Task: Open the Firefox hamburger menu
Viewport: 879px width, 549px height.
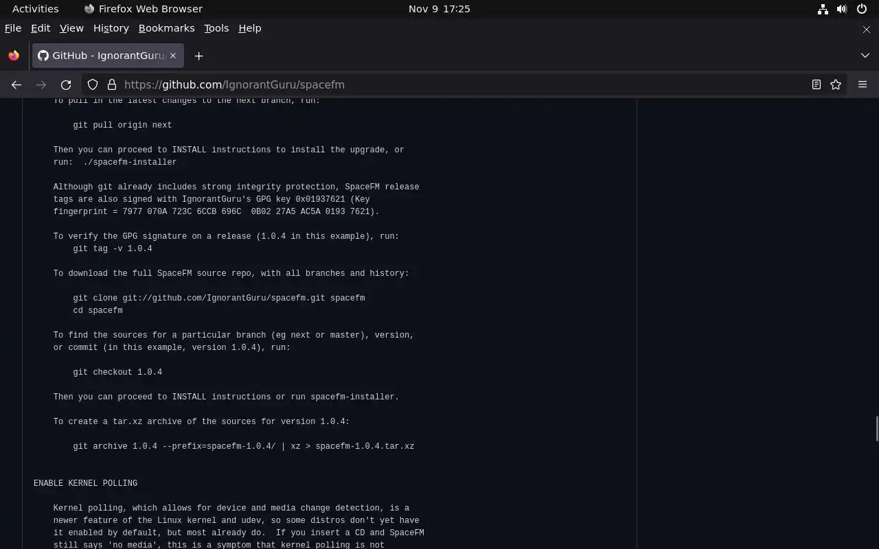Action: point(863,84)
